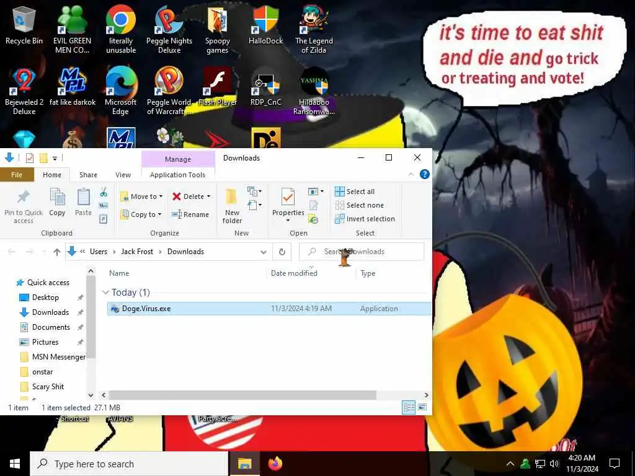Click the Paste shortcut icon in the Clipboard group
This screenshot has height=476, width=635.
coord(104,219)
